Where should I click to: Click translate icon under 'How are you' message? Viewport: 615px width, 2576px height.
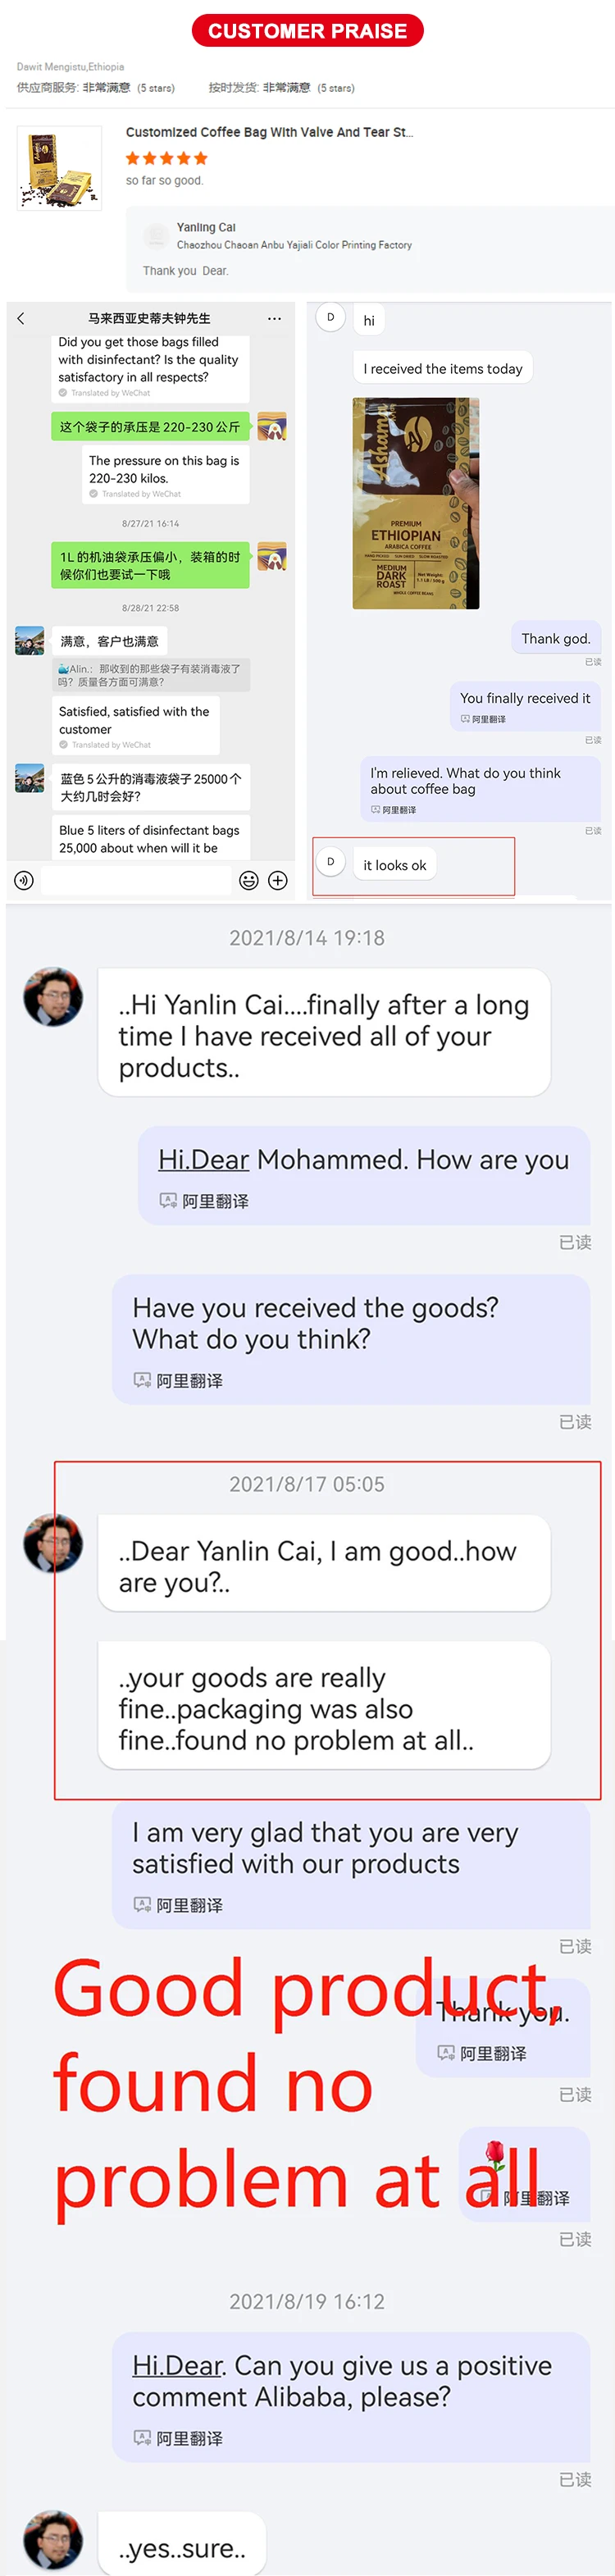(x=168, y=1200)
